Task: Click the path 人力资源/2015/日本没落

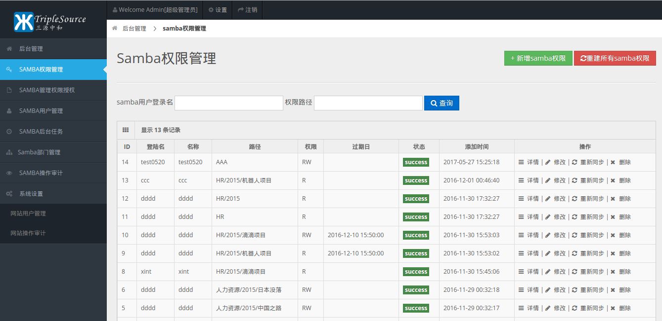Action: point(249,290)
